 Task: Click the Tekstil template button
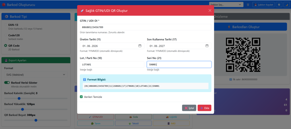point(134,123)
